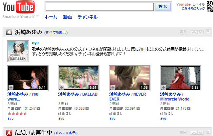Click ayu uploader link under You were...
This screenshot has height=136, width=213.
coord(10,118)
